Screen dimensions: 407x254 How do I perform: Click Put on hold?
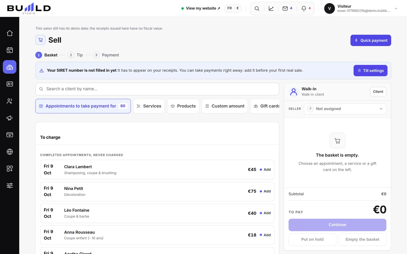312,240
